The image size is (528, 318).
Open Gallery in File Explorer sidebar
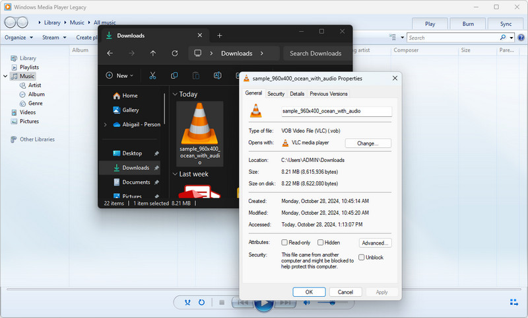[x=130, y=110]
